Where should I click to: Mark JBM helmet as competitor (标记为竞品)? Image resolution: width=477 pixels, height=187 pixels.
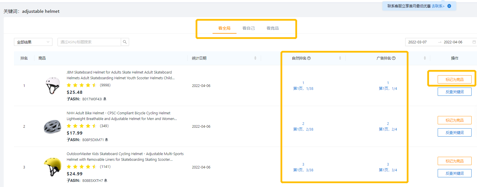tap(454, 80)
